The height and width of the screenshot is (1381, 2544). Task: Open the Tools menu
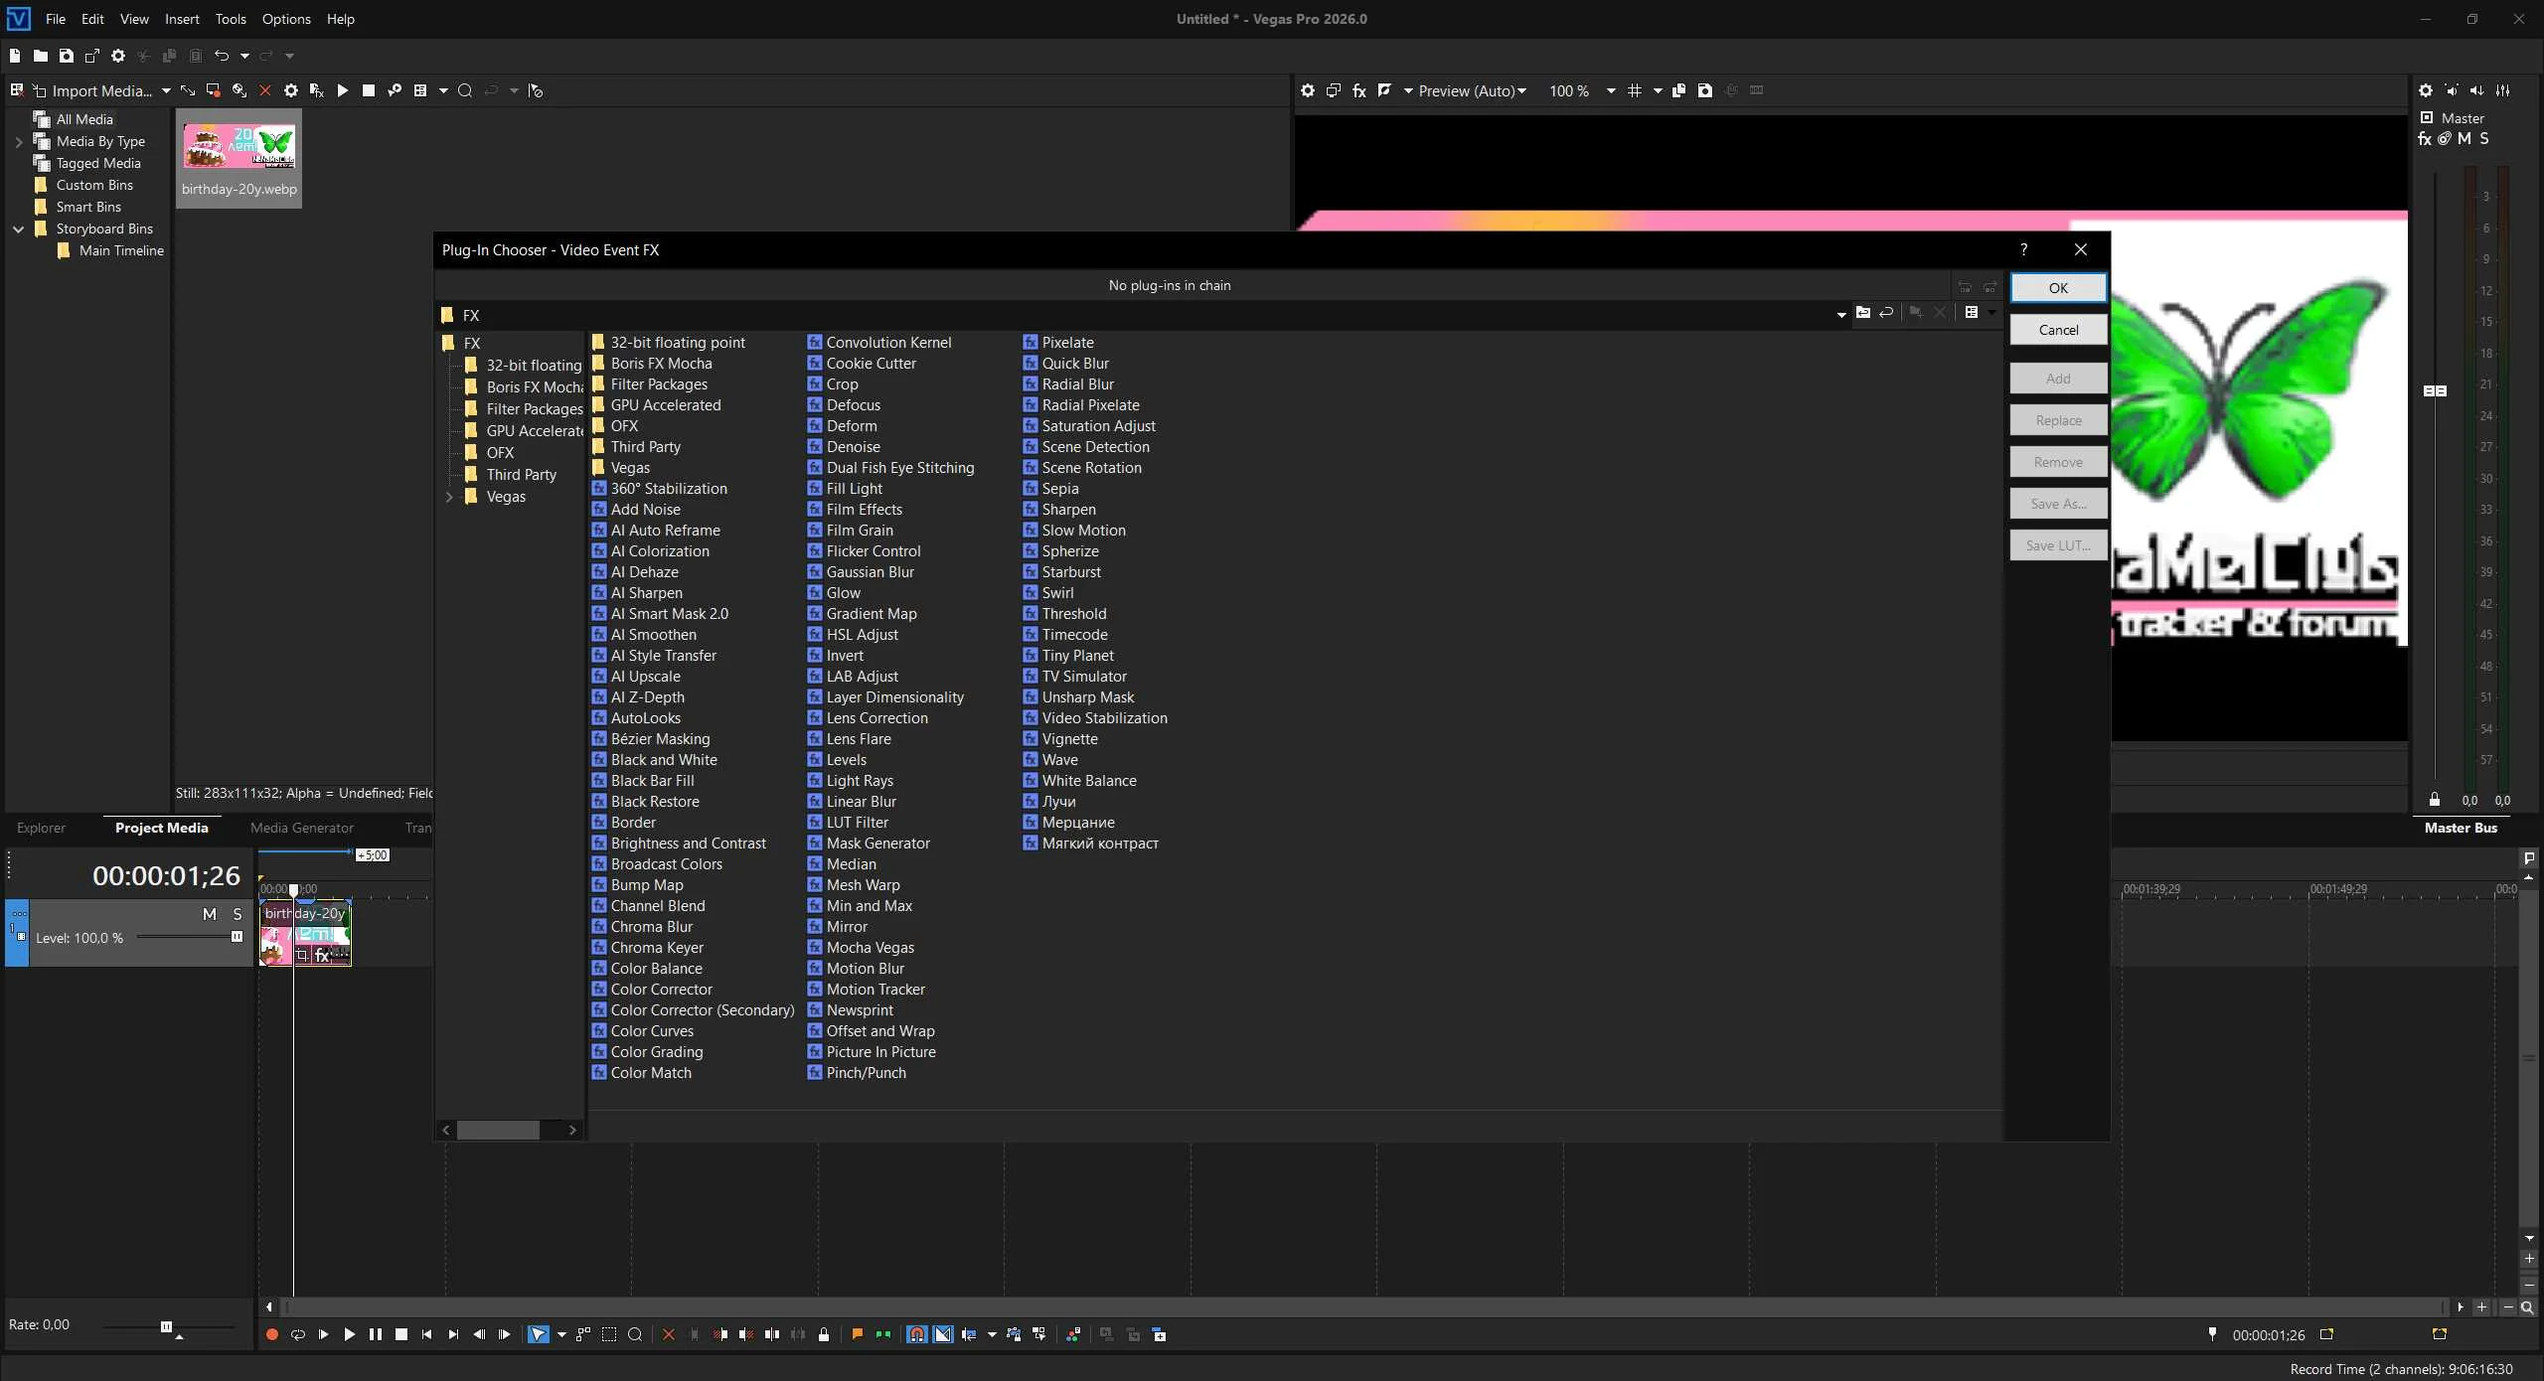(x=231, y=19)
